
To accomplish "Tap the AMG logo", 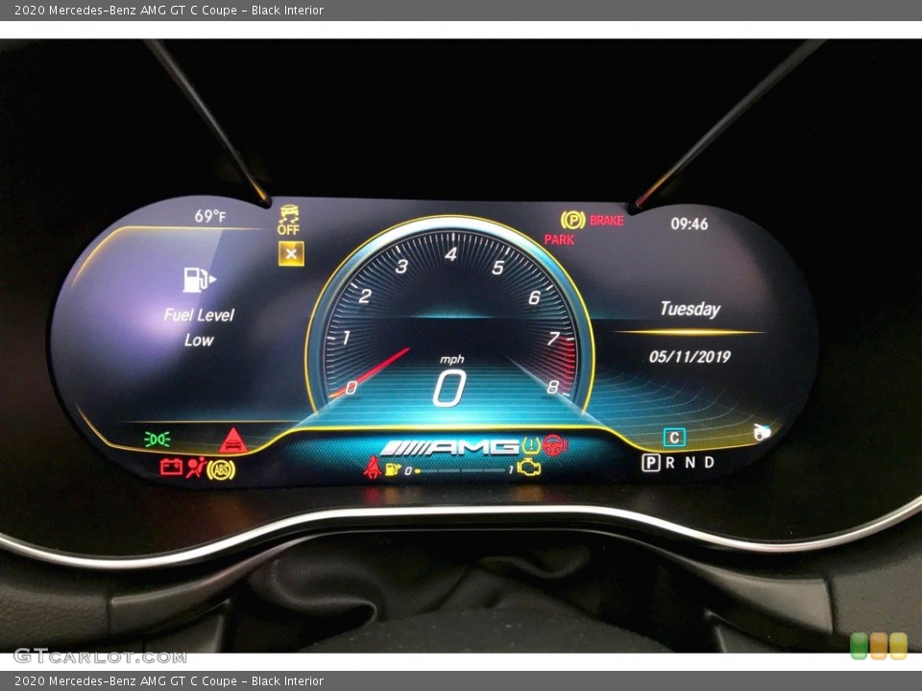I will pyautogui.click(x=449, y=448).
